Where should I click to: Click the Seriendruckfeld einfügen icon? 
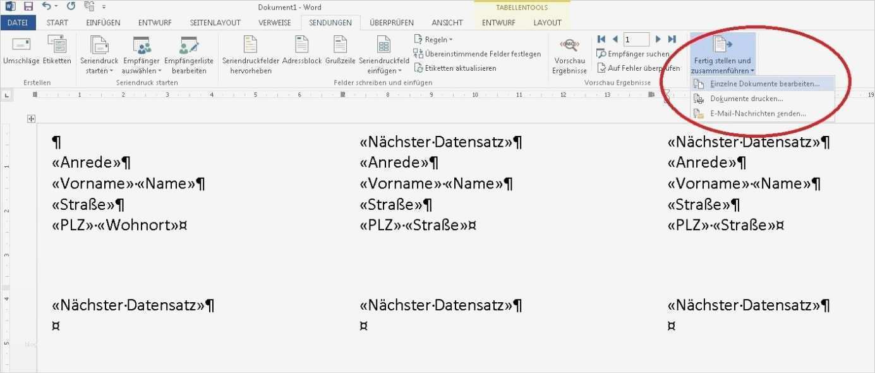[x=383, y=44]
